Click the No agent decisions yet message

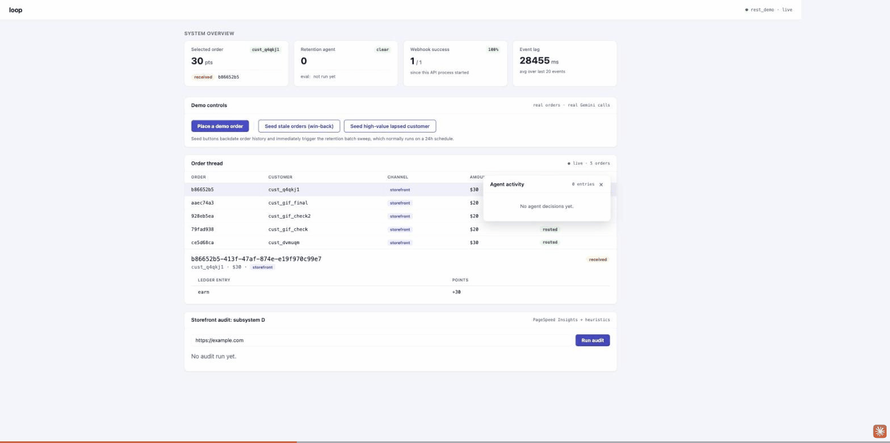pyautogui.click(x=547, y=207)
